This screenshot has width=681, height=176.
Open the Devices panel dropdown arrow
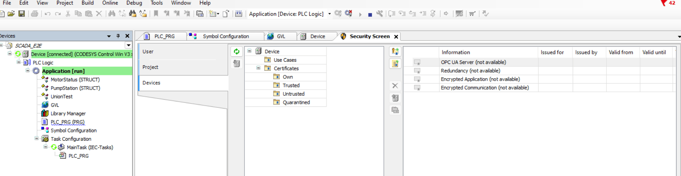coord(109,36)
